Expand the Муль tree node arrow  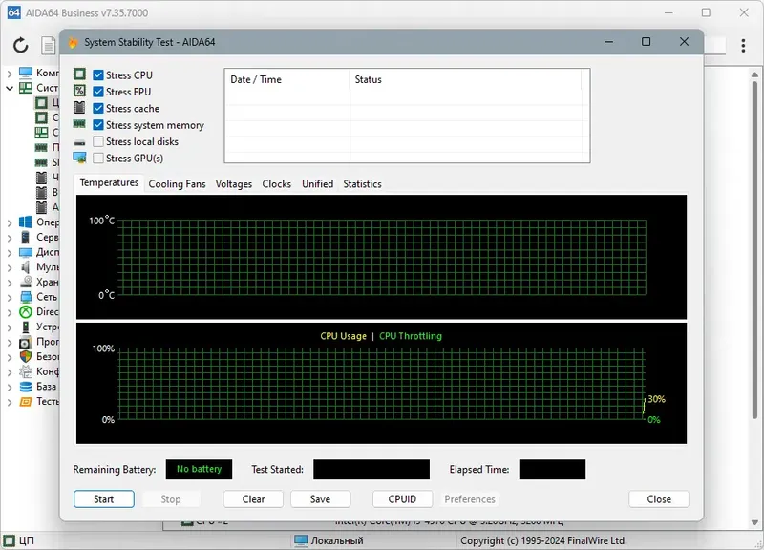(x=10, y=268)
